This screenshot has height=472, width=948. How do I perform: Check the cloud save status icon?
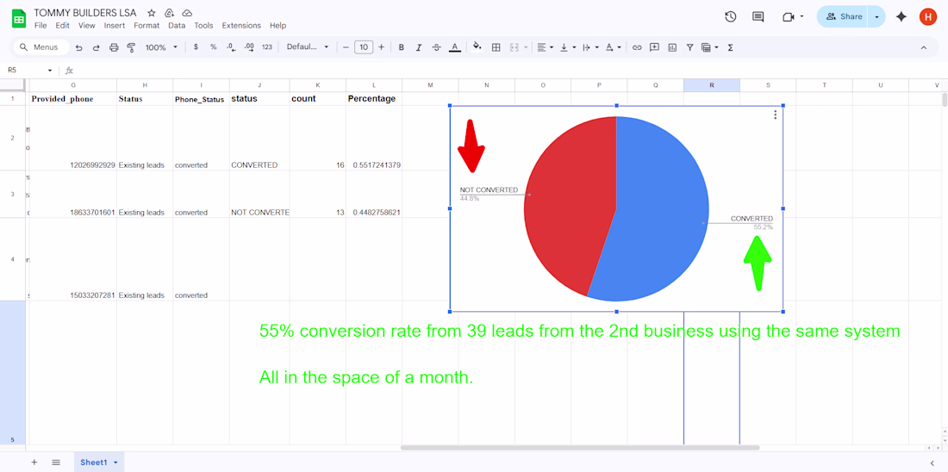187,13
